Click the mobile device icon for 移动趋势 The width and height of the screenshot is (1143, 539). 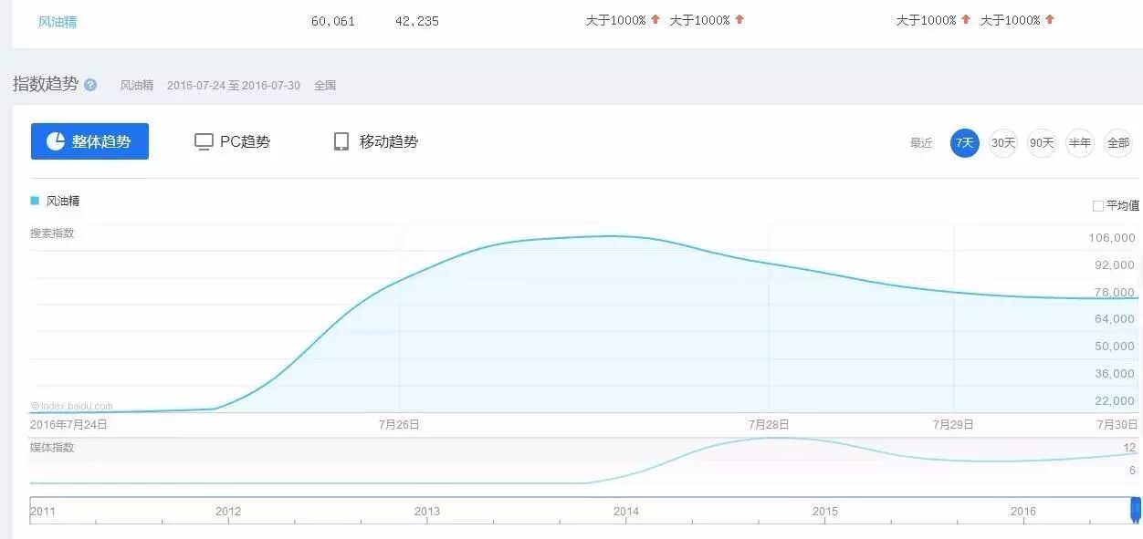tap(341, 141)
